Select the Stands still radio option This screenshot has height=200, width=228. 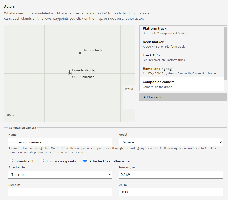pyautogui.click(x=11, y=161)
